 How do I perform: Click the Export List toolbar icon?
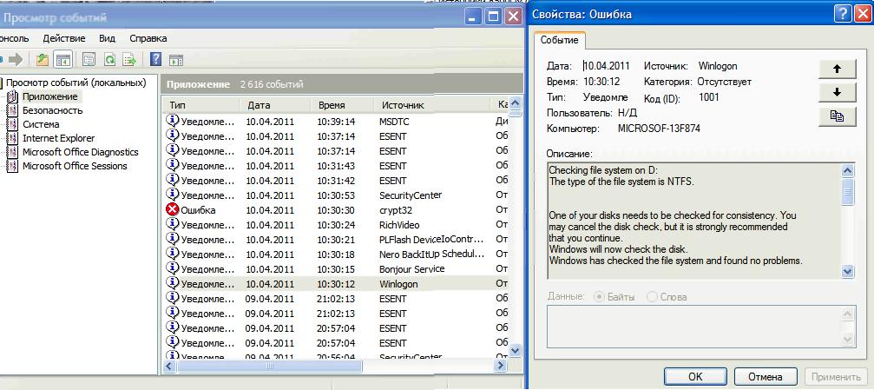(129, 60)
